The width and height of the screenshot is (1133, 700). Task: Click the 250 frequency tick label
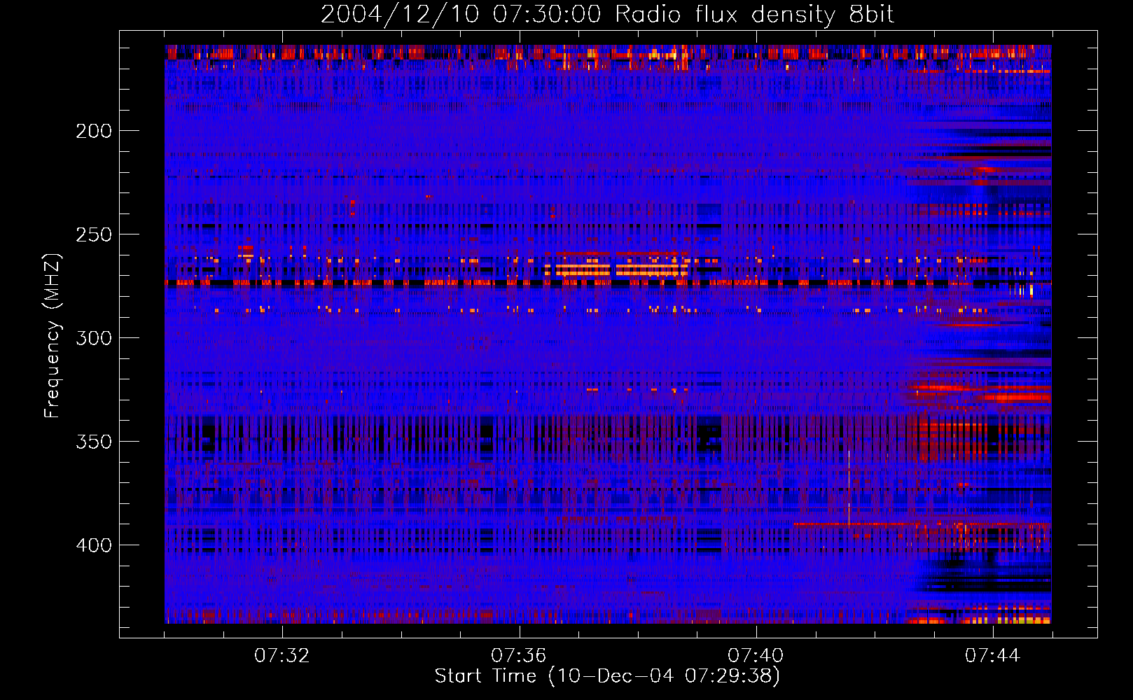pyautogui.click(x=94, y=234)
